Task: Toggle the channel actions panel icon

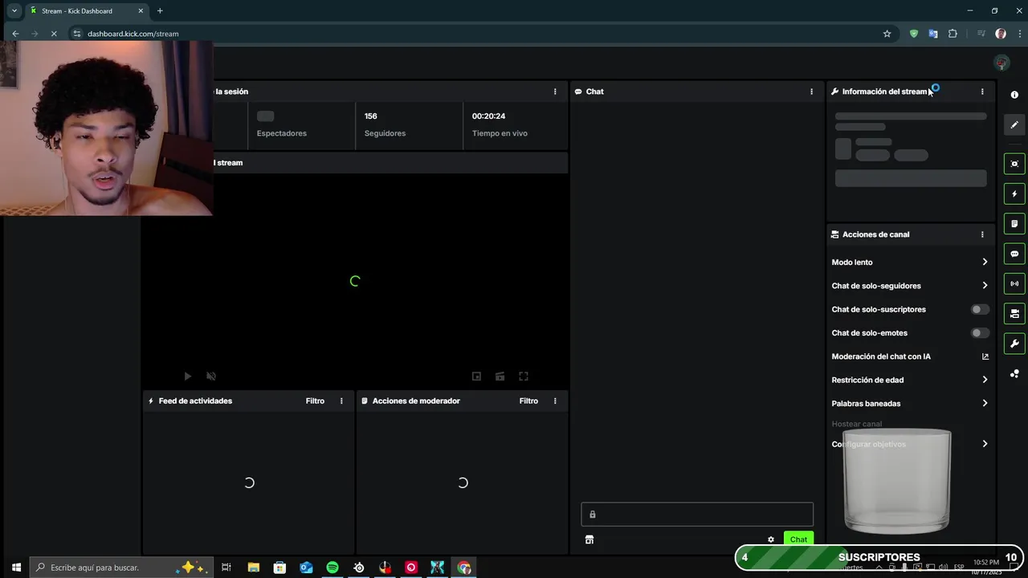Action: 1014,313
